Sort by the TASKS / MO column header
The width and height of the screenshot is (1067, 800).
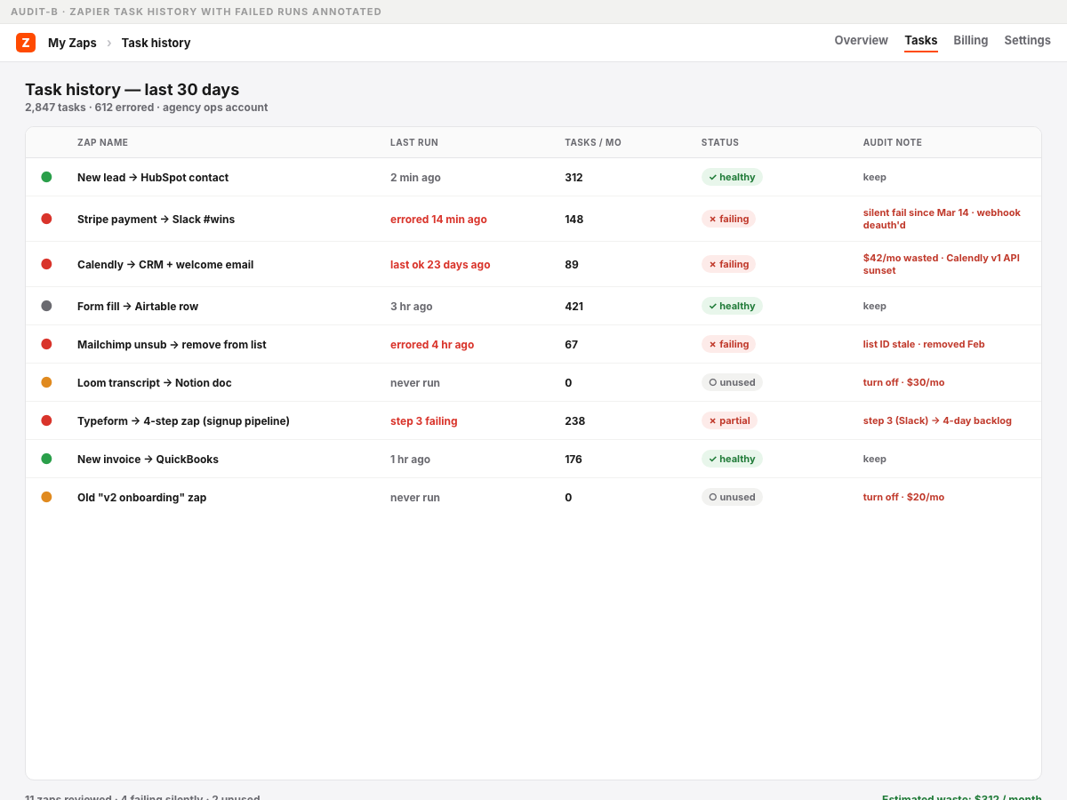coord(593,142)
